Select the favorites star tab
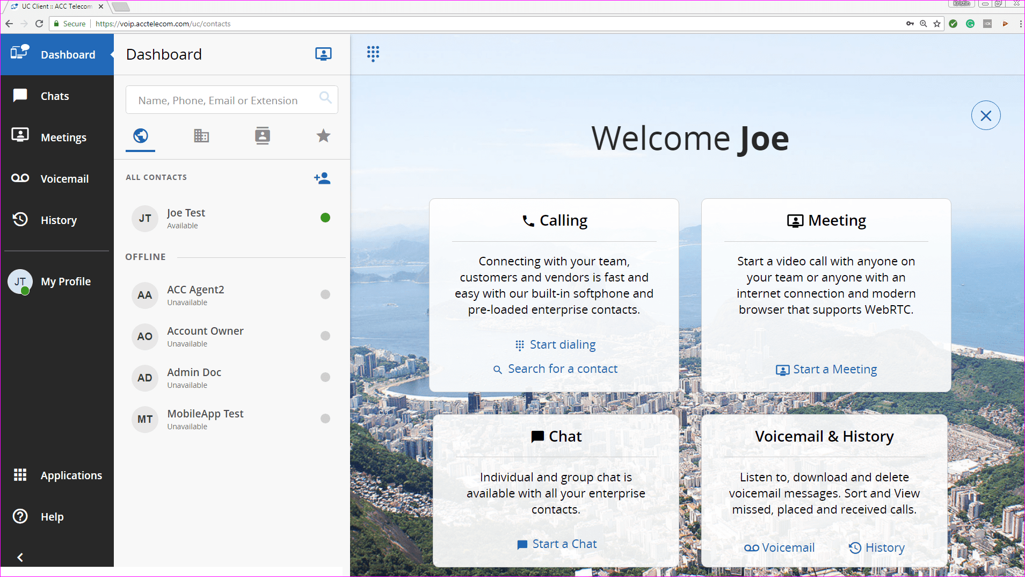This screenshot has height=577, width=1025. point(323,136)
